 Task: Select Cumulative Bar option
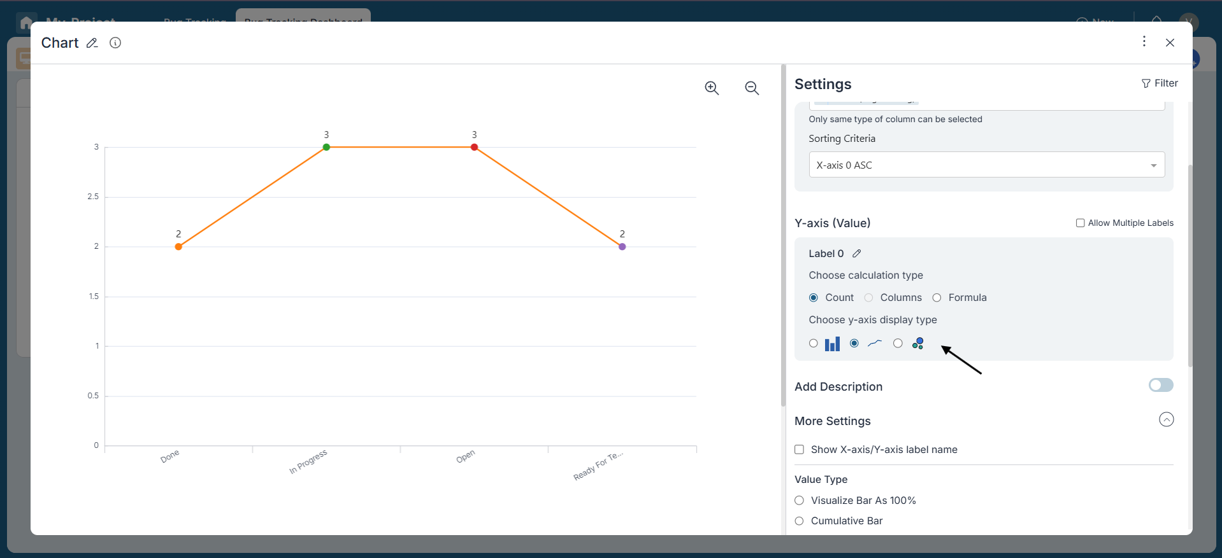tap(800, 521)
